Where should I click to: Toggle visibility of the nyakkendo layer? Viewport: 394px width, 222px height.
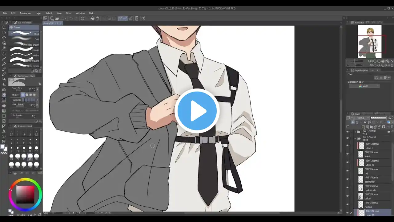pos(348,188)
